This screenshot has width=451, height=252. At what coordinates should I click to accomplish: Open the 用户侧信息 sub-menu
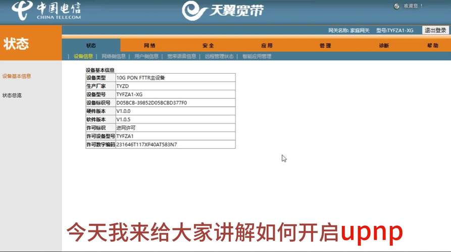pyautogui.click(x=146, y=56)
